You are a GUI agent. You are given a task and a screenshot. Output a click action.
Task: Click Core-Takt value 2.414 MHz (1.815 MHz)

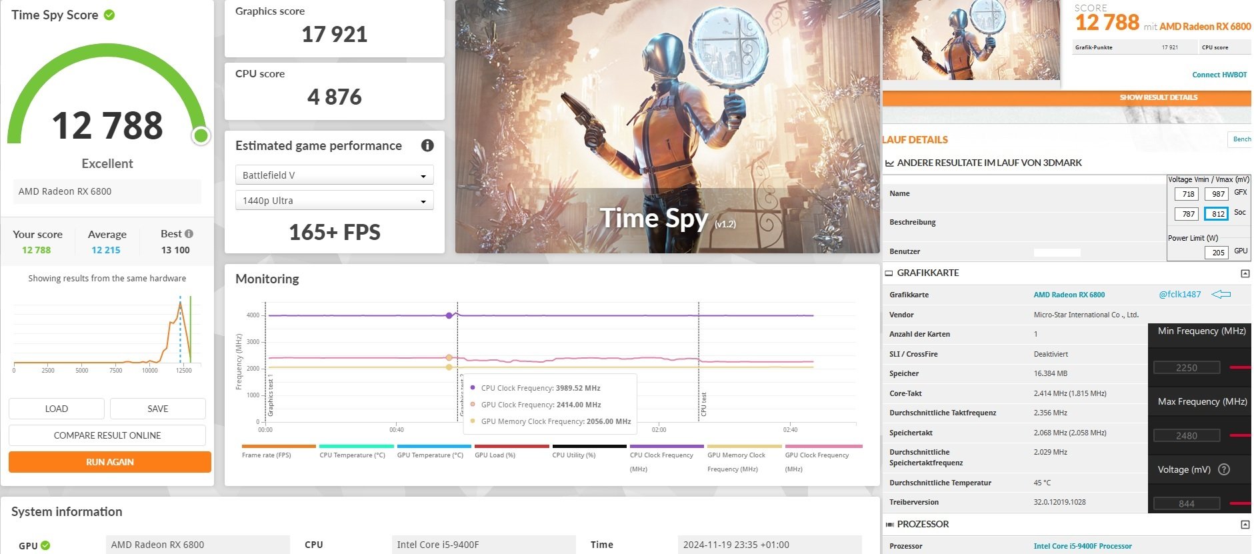coord(1070,393)
